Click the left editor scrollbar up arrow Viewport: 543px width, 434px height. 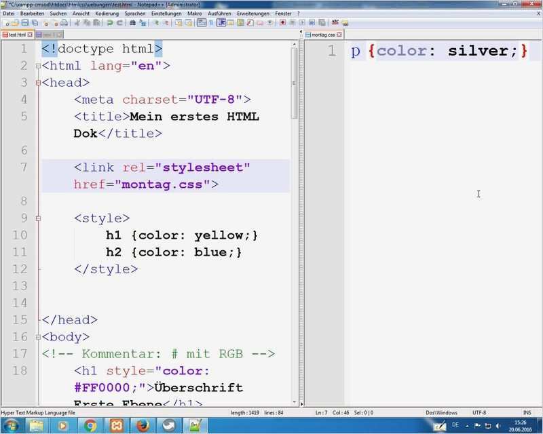[295, 44]
